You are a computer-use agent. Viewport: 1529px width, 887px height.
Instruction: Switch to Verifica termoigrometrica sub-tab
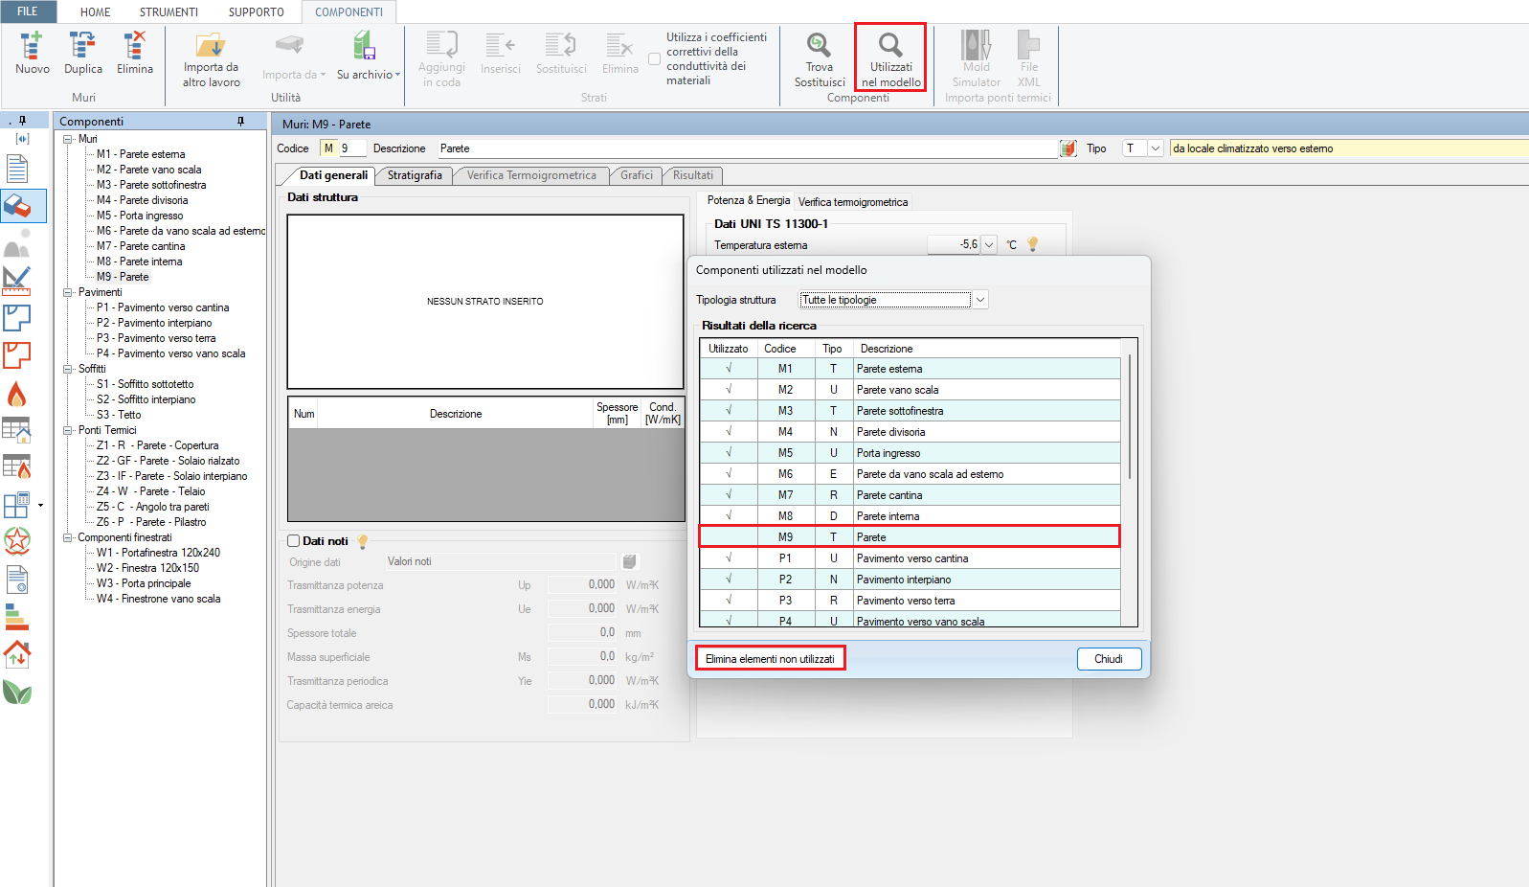(853, 202)
